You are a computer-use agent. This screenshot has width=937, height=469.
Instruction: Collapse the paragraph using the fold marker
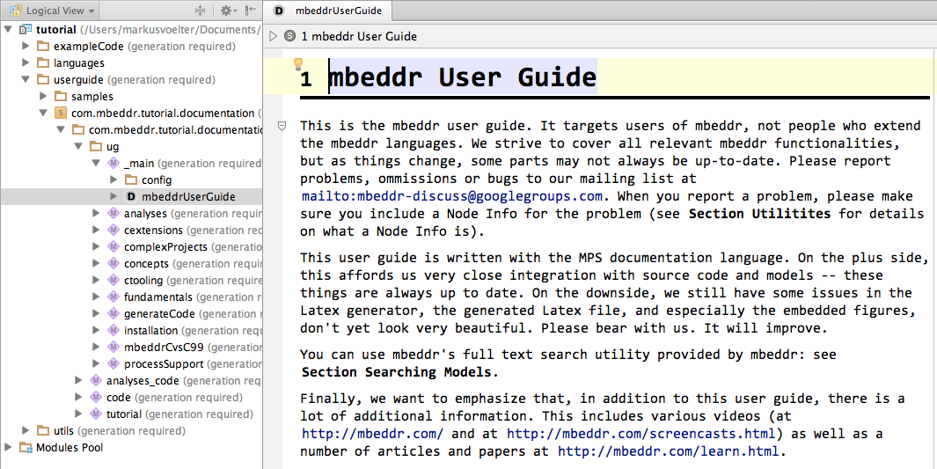[x=282, y=126]
